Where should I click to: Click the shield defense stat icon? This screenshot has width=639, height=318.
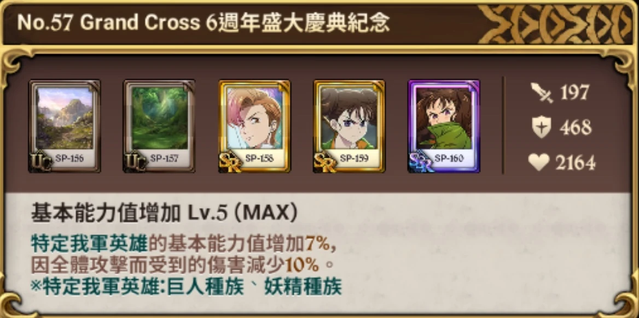[x=542, y=128]
